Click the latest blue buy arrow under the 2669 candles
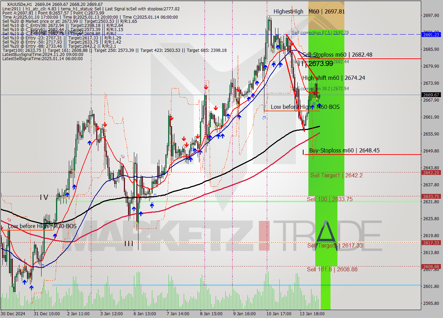 point(319,105)
